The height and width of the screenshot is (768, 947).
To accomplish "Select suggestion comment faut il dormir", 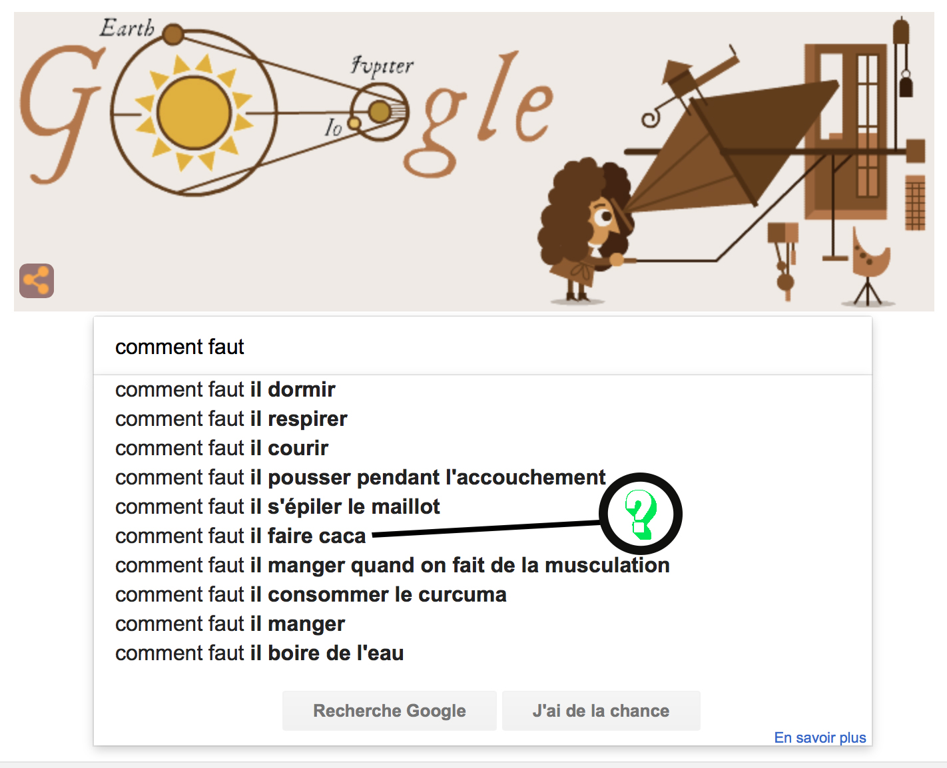I will click(224, 389).
